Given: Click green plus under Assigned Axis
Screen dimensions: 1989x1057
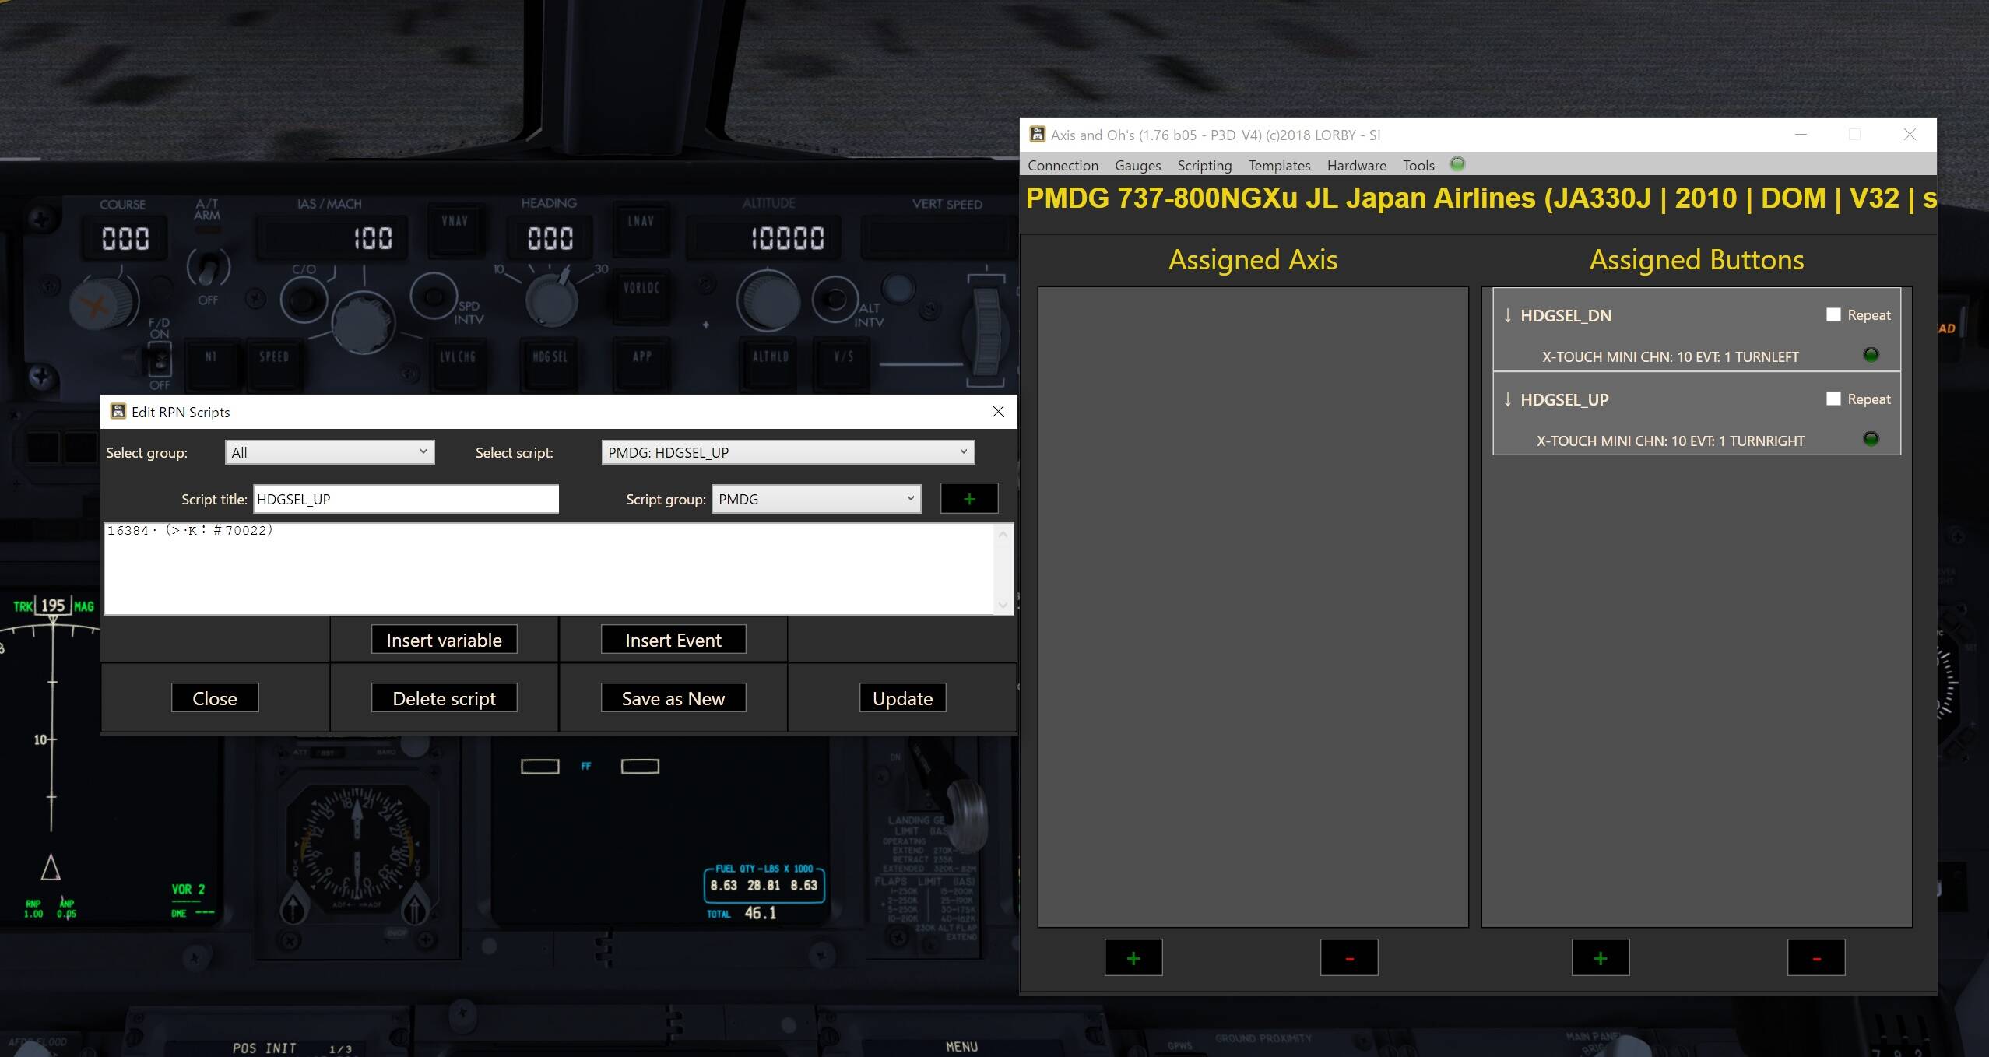Looking at the screenshot, I should click(1133, 957).
